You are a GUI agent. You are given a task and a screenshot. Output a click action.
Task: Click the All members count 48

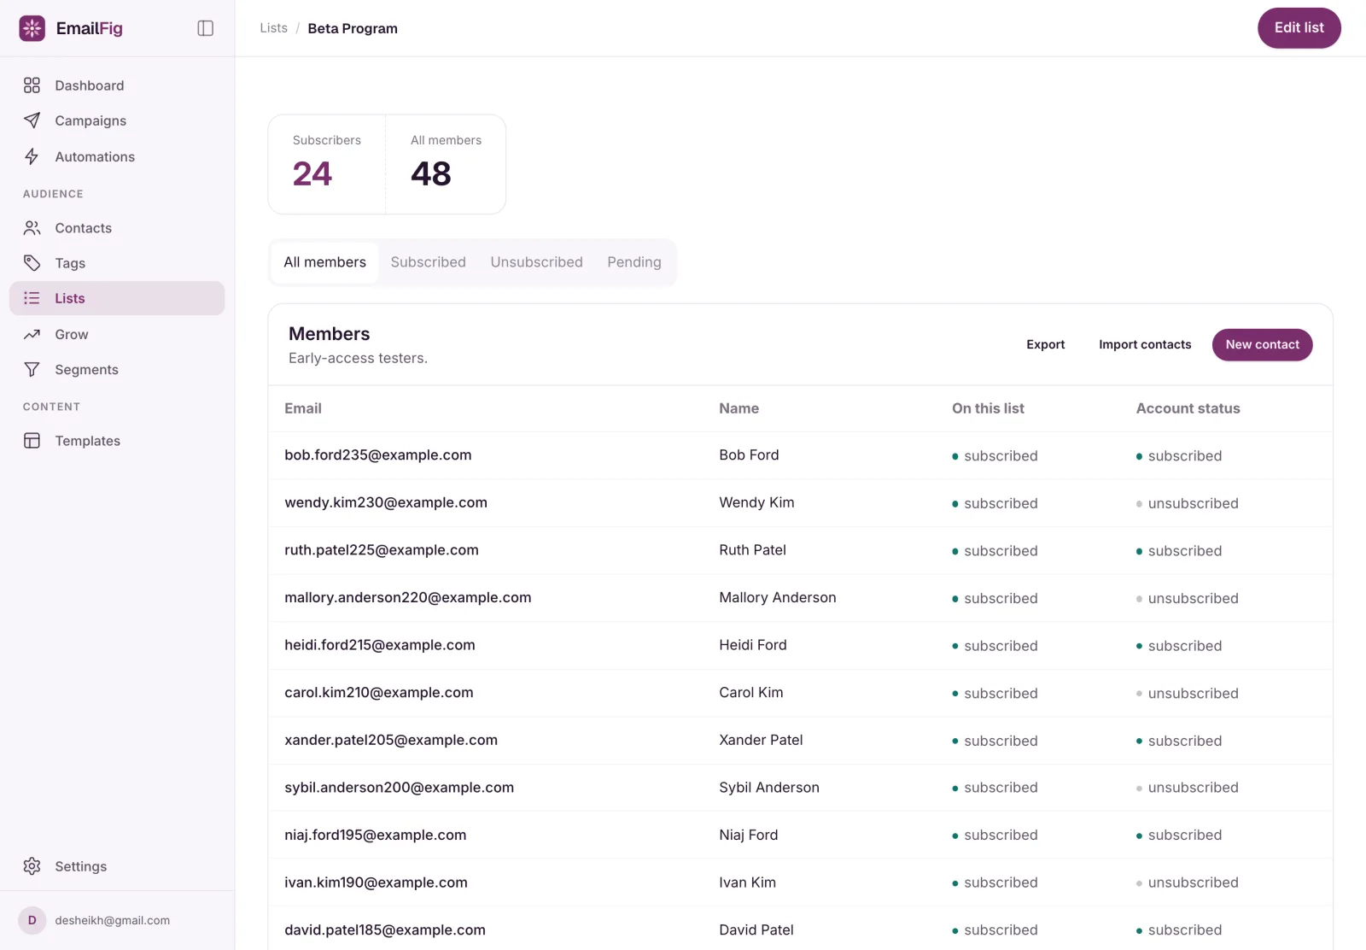(x=430, y=174)
